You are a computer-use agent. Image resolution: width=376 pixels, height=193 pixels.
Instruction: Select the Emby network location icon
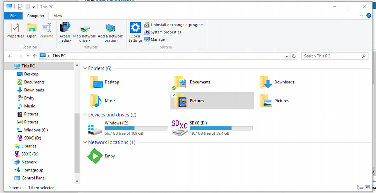[x=95, y=156]
